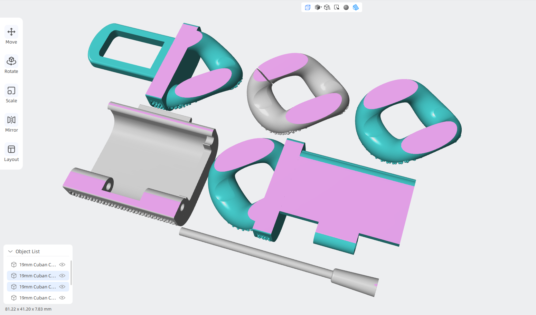Viewport: 536px width, 315px height.
Task: Select the second highlighted 19mm Cuban row
Action: (38, 287)
